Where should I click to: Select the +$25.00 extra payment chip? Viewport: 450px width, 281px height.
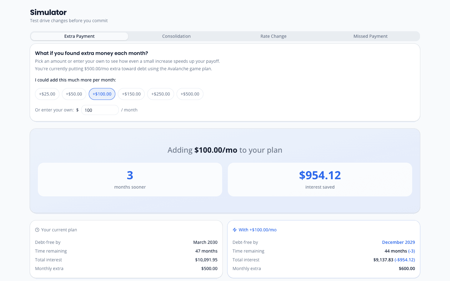[x=47, y=94]
